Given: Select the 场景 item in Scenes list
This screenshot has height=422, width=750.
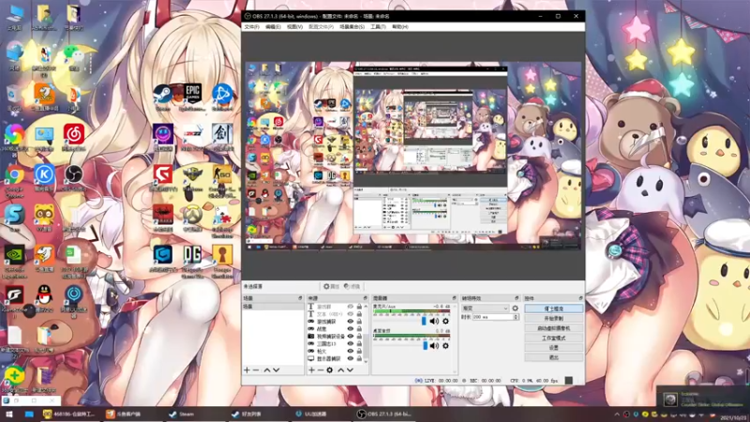Looking at the screenshot, I should coord(273,307).
